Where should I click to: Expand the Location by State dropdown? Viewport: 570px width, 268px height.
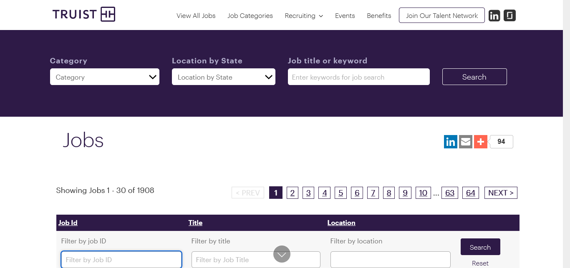point(223,77)
